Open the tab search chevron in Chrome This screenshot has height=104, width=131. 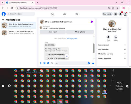click(x=3, y=3)
